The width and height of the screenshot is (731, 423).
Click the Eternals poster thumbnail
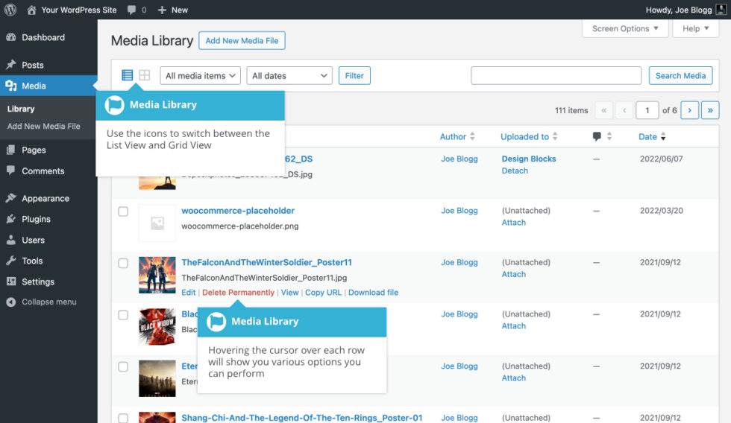click(157, 378)
